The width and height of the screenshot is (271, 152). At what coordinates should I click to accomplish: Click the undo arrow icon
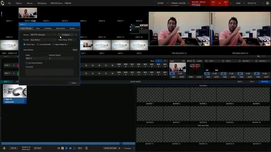[259, 57]
